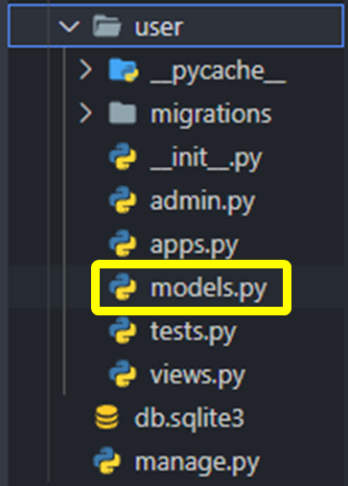Open the models.py file

click(x=209, y=289)
